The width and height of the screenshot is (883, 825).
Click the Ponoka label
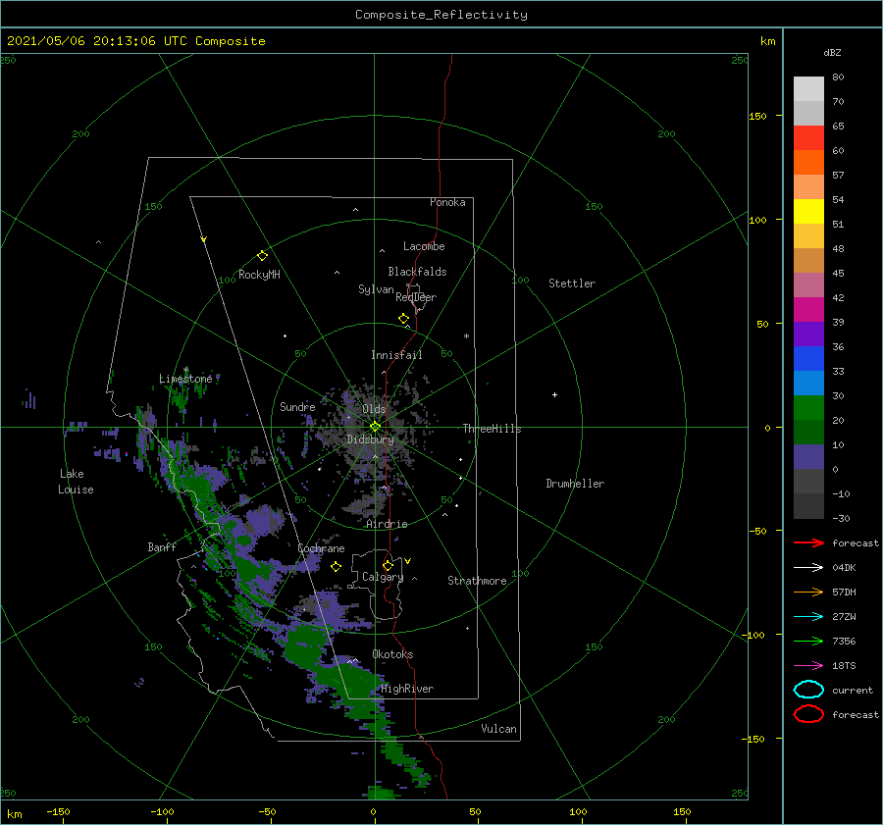(447, 202)
